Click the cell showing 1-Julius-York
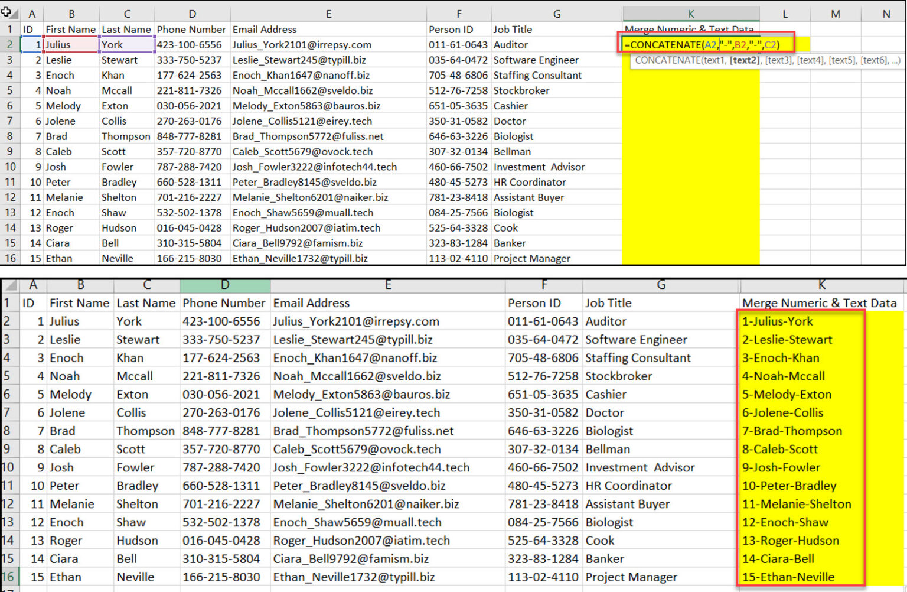Screen dimensions: 907x592 [777, 321]
